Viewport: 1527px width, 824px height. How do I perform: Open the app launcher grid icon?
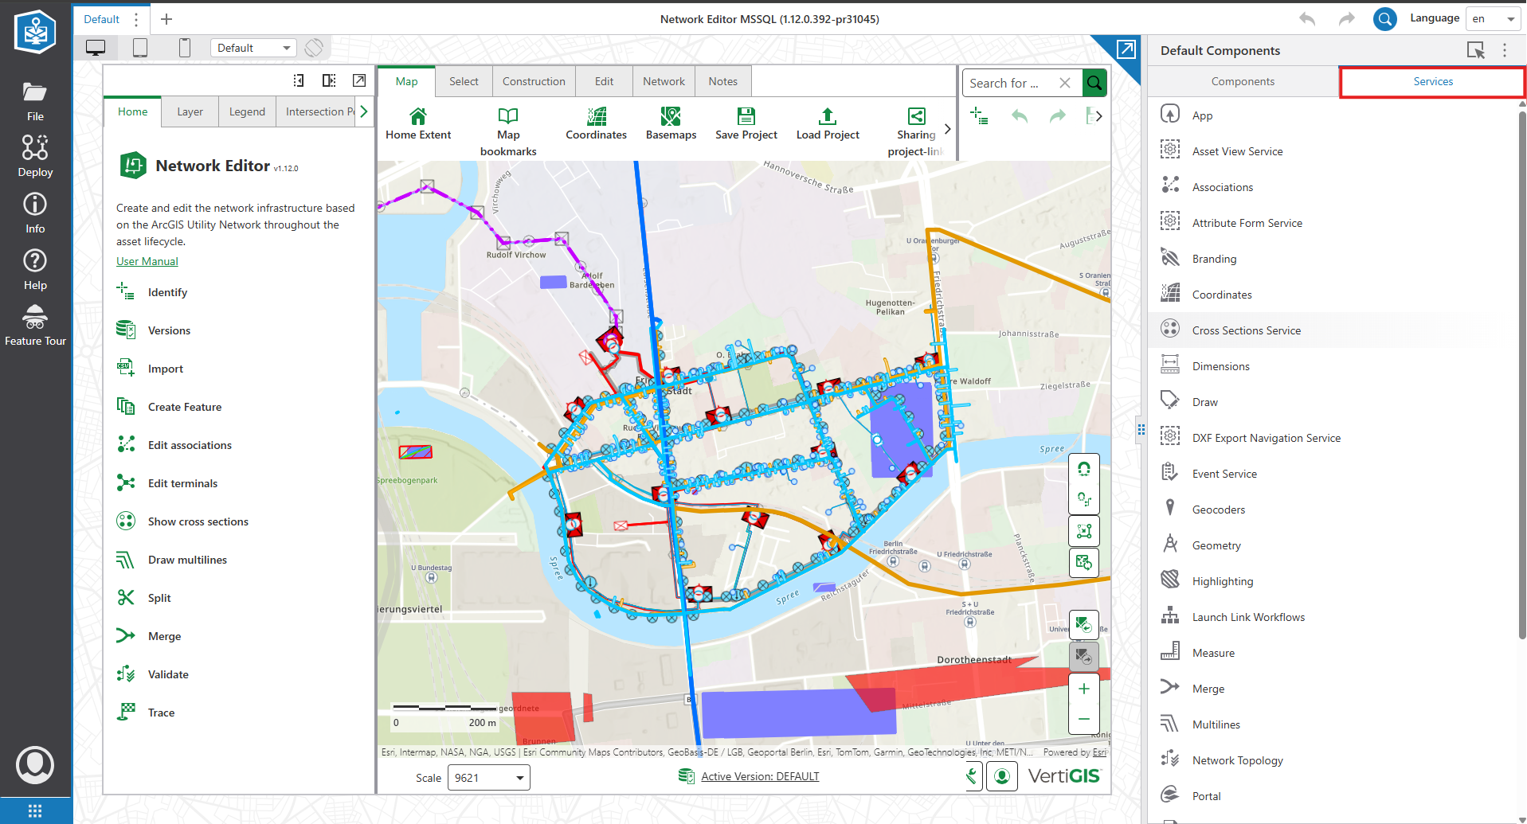point(35,810)
